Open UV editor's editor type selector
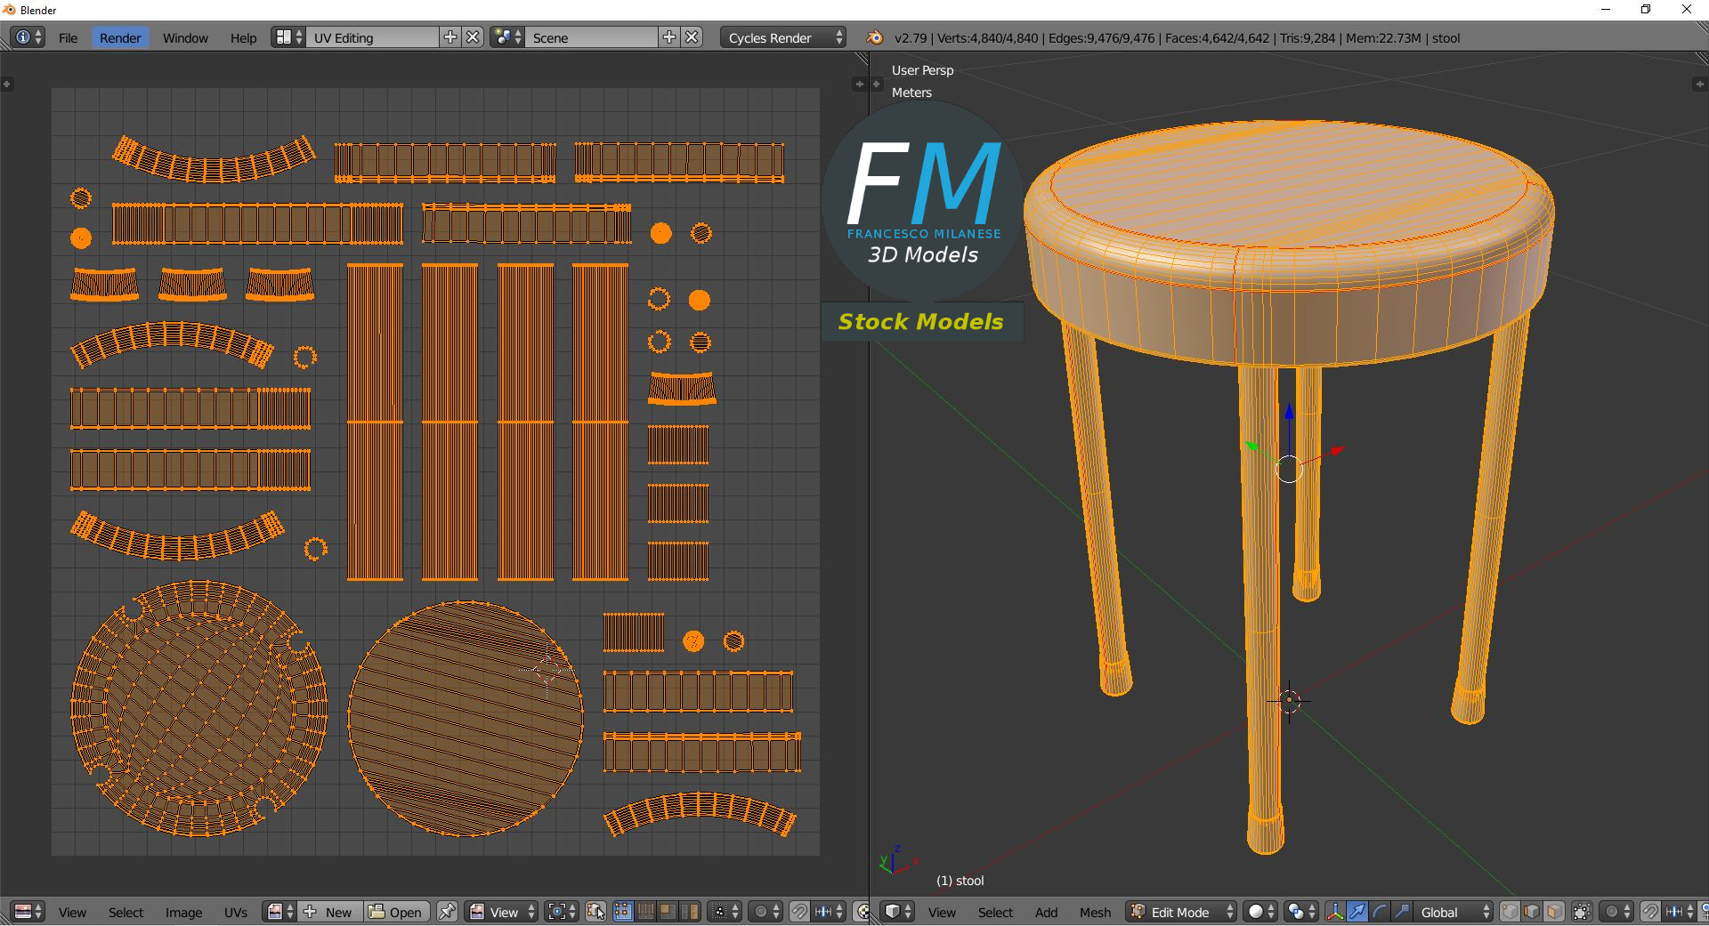 27,912
